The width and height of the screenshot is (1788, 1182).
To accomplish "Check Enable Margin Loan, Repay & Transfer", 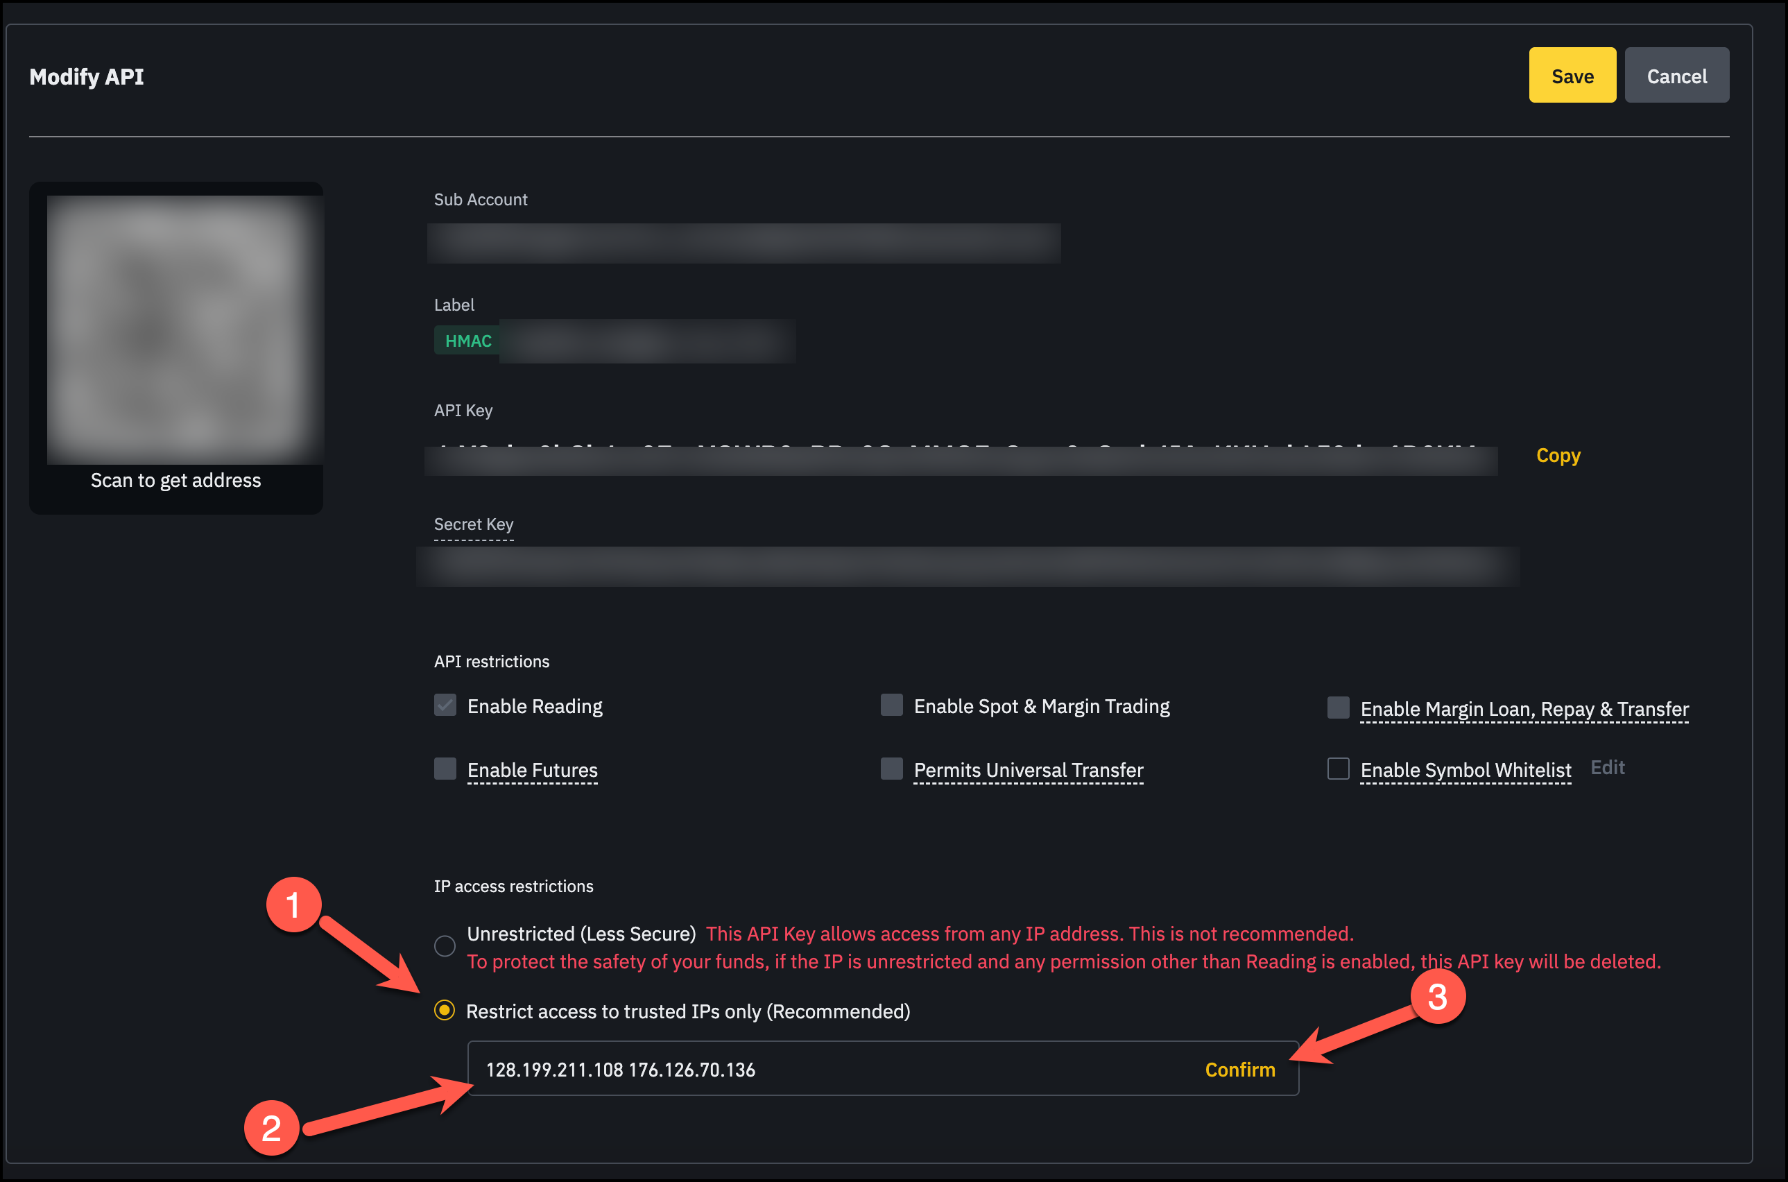I will pos(1337,708).
